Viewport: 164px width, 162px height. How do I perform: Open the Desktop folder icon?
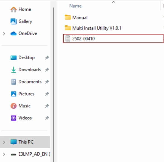click(x=13, y=58)
